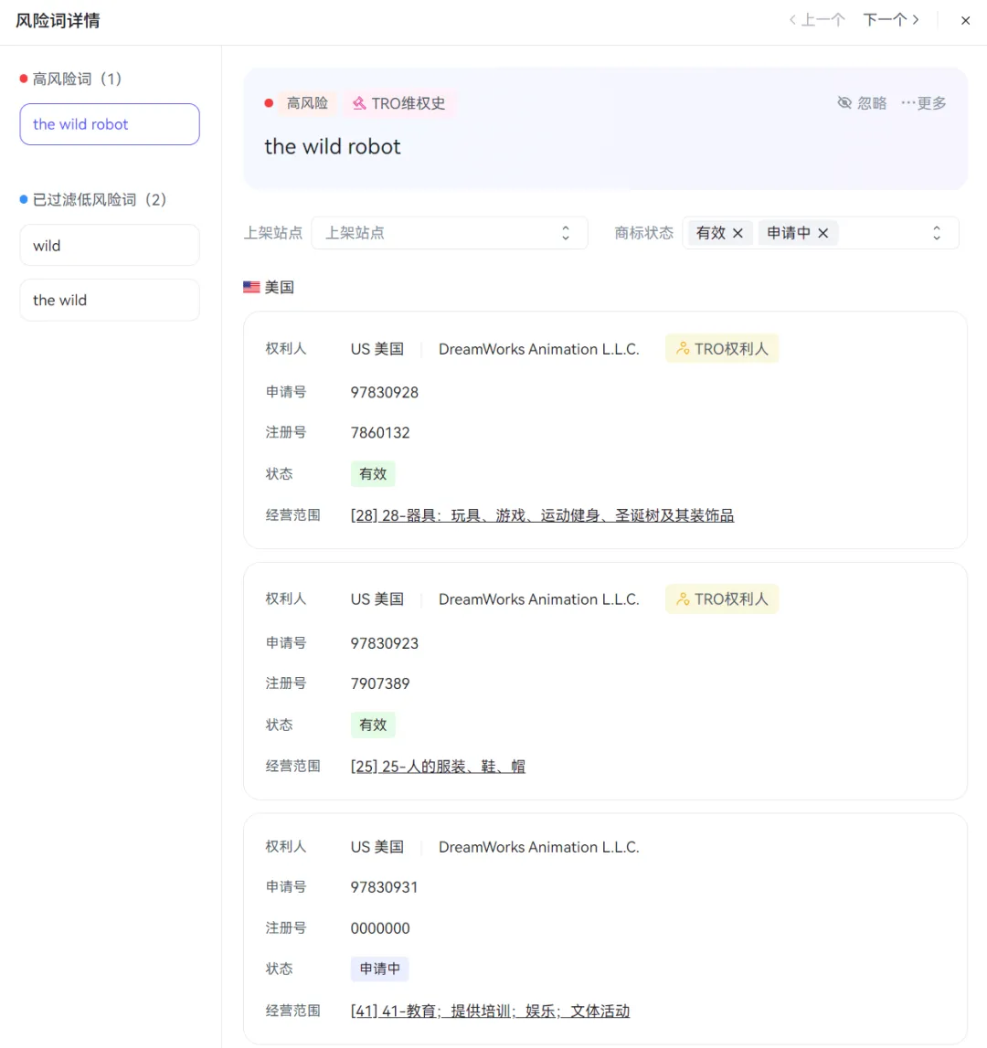Click registration number 7860132
Image resolution: width=987 pixels, height=1048 pixels.
pyautogui.click(x=380, y=432)
